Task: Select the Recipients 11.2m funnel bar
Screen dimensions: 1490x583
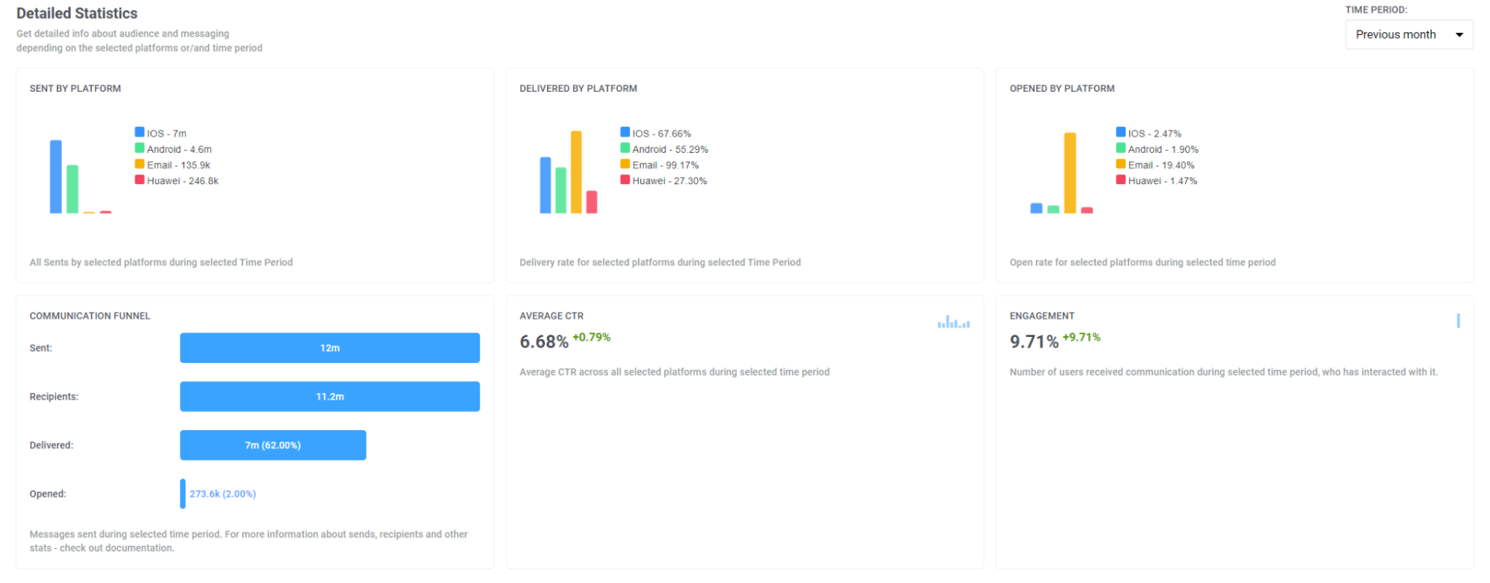Action: 329,397
